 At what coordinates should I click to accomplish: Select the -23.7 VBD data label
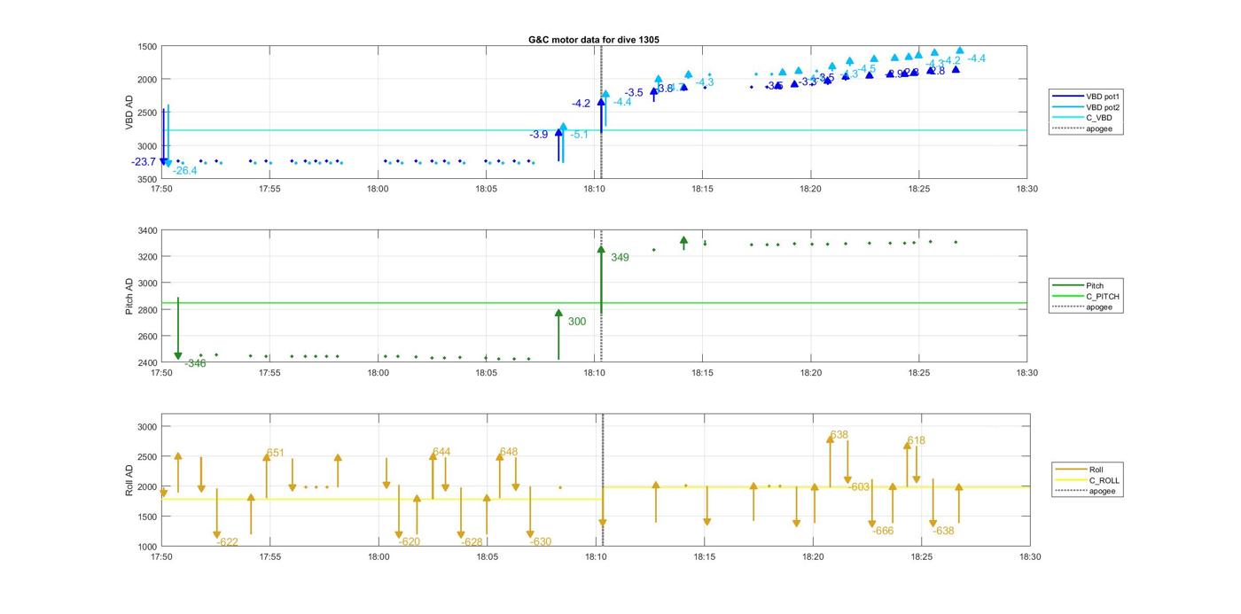click(143, 162)
